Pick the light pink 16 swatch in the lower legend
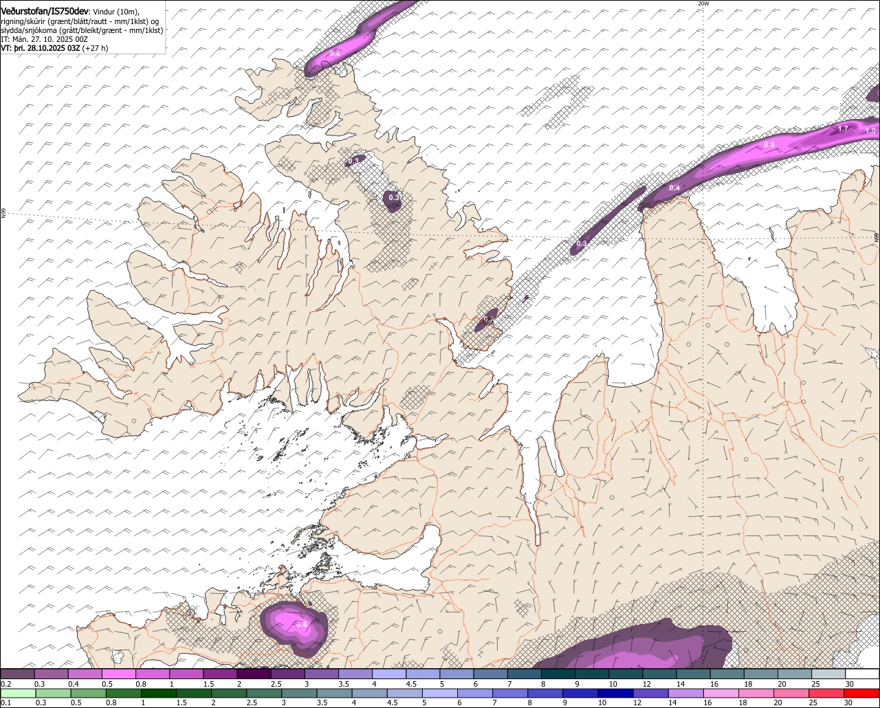Screen dimensions: 880x708 point(720,693)
